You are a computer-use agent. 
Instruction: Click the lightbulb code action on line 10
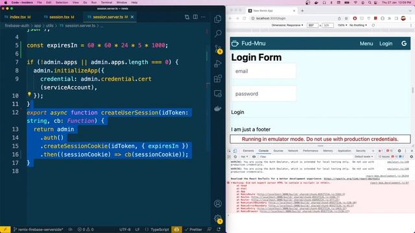(29, 94)
